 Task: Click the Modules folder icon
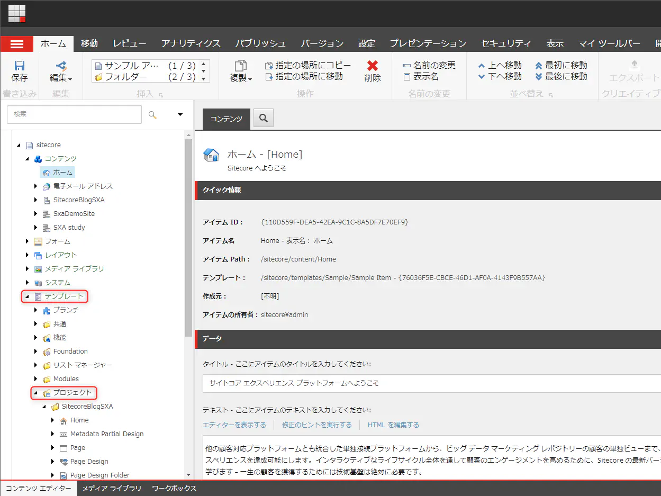tap(46, 379)
